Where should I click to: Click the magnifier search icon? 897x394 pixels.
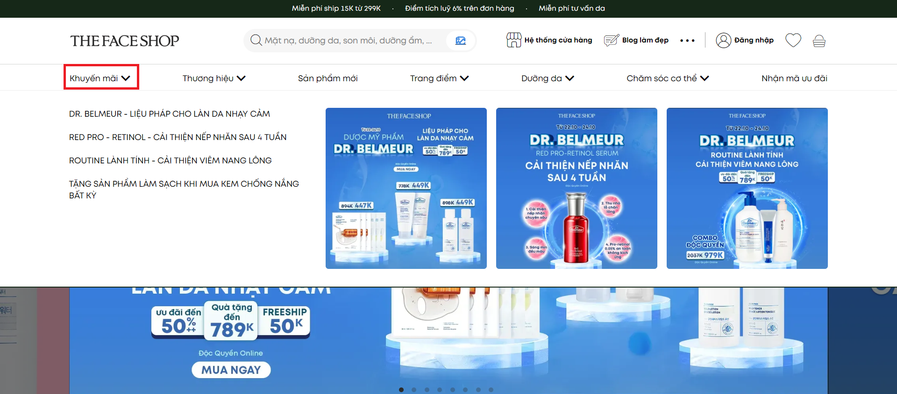tap(256, 40)
